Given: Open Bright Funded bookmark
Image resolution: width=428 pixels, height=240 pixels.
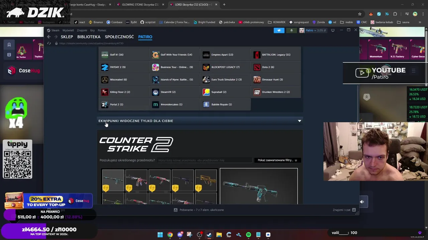Looking at the screenshot, I should click(204, 22).
